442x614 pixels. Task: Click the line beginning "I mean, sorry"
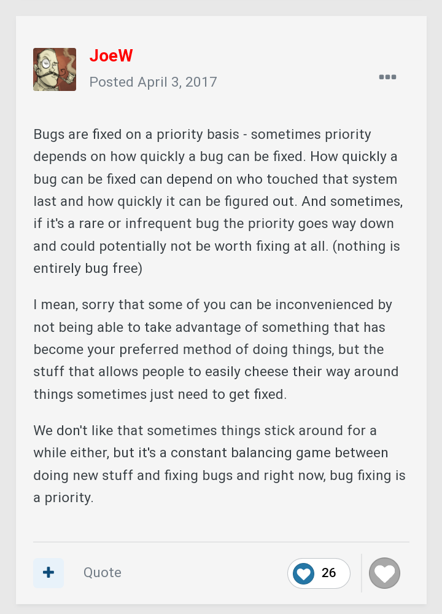pyautogui.click(x=212, y=305)
